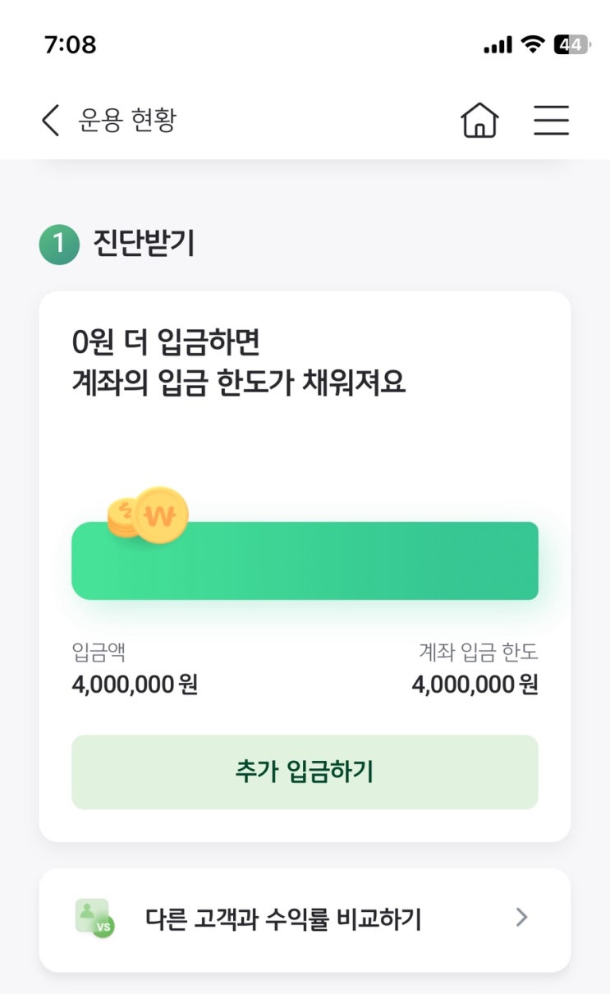Tap the customer VS comparison icon
This screenshot has width=610, height=994.
click(x=94, y=918)
